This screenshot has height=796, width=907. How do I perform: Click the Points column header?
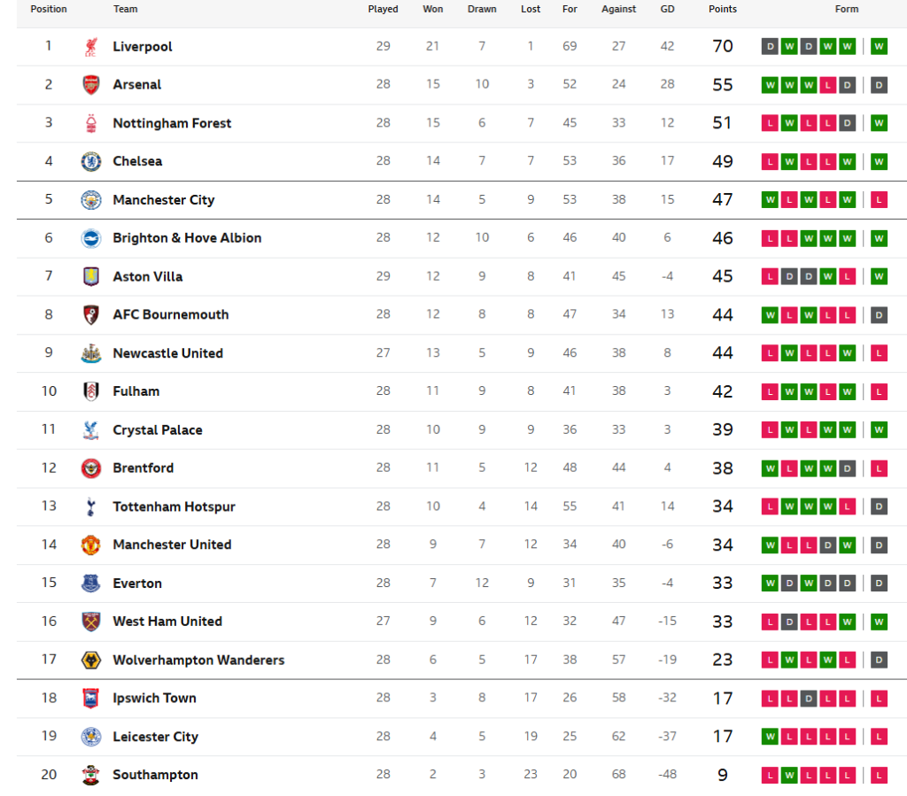pyautogui.click(x=722, y=9)
